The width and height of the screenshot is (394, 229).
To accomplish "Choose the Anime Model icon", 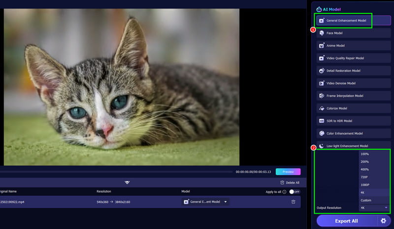I will click(x=322, y=46).
